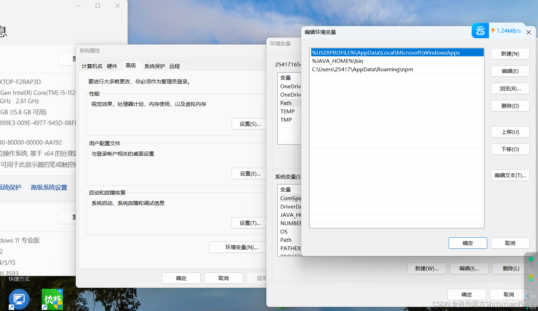Click 确定 to confirm edited environment variables

point(467,243)
